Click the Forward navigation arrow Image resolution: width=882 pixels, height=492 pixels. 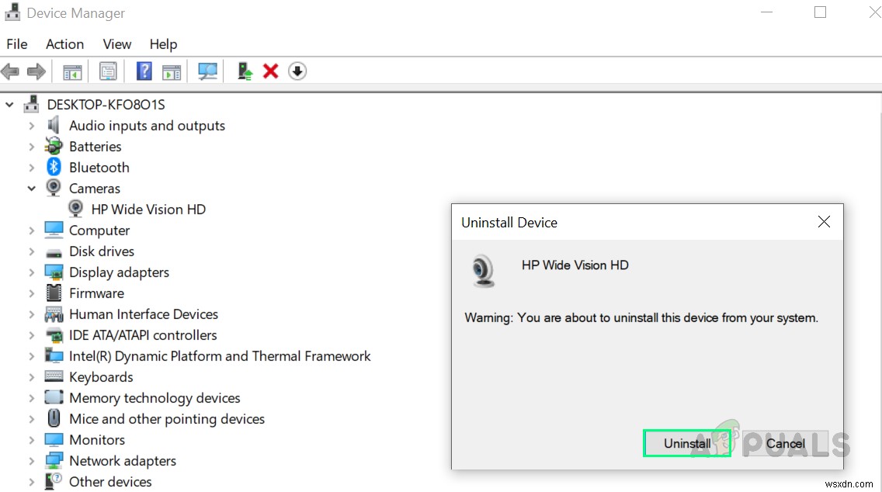36,71
